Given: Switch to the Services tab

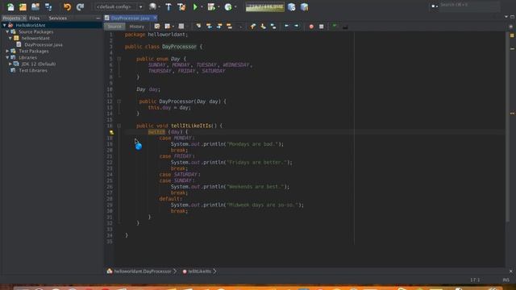Looking at the screenshot, I should [x=57, y=18].
